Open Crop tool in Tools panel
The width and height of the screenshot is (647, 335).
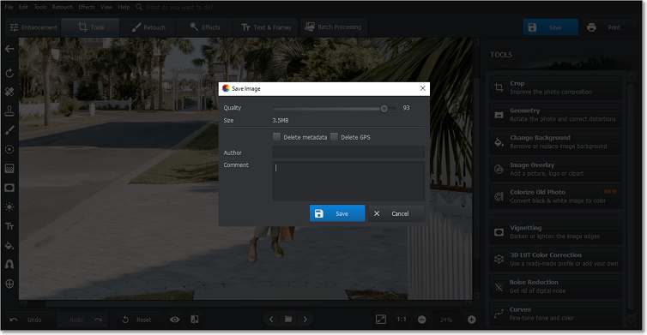(555, 87)
